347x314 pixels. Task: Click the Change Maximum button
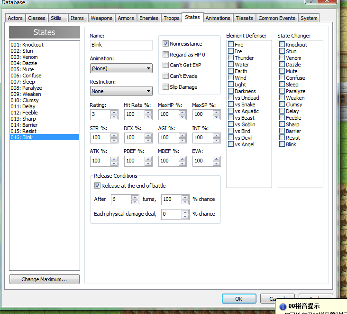click(44, 279)
